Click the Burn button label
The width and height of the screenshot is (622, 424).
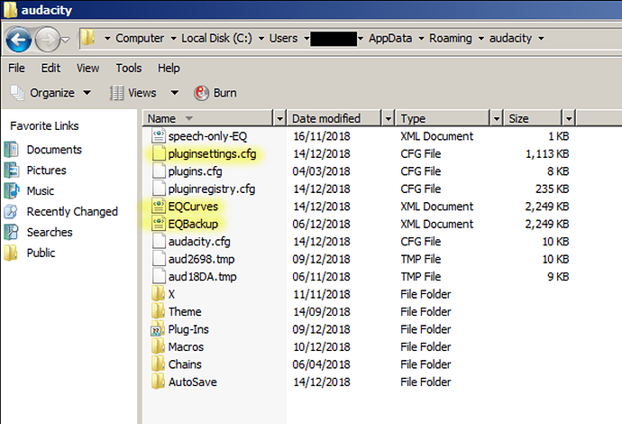225,93
